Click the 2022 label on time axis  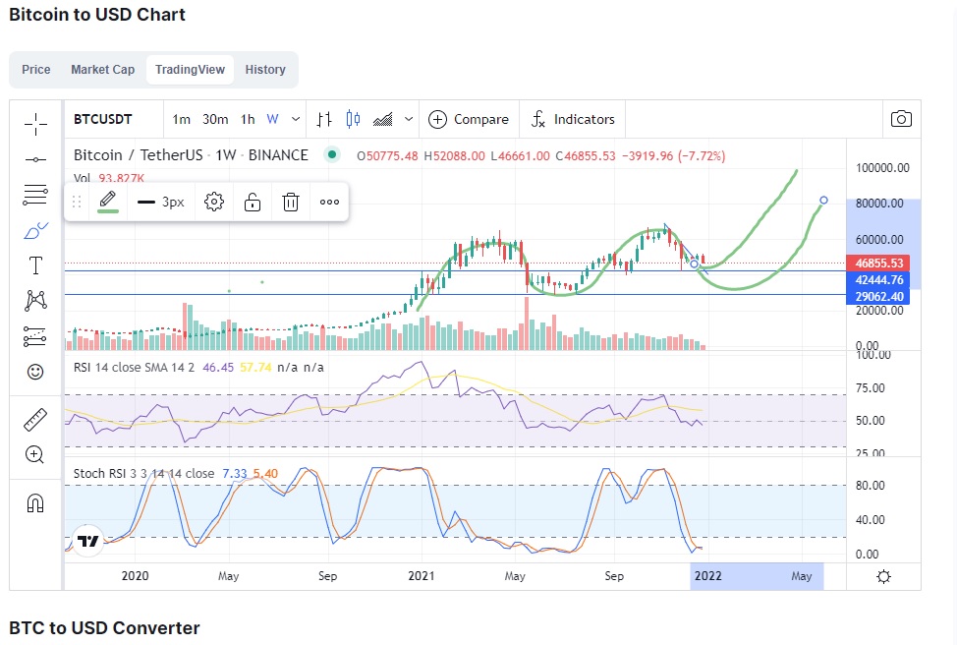pyautogui.click(x=708, y=576)
